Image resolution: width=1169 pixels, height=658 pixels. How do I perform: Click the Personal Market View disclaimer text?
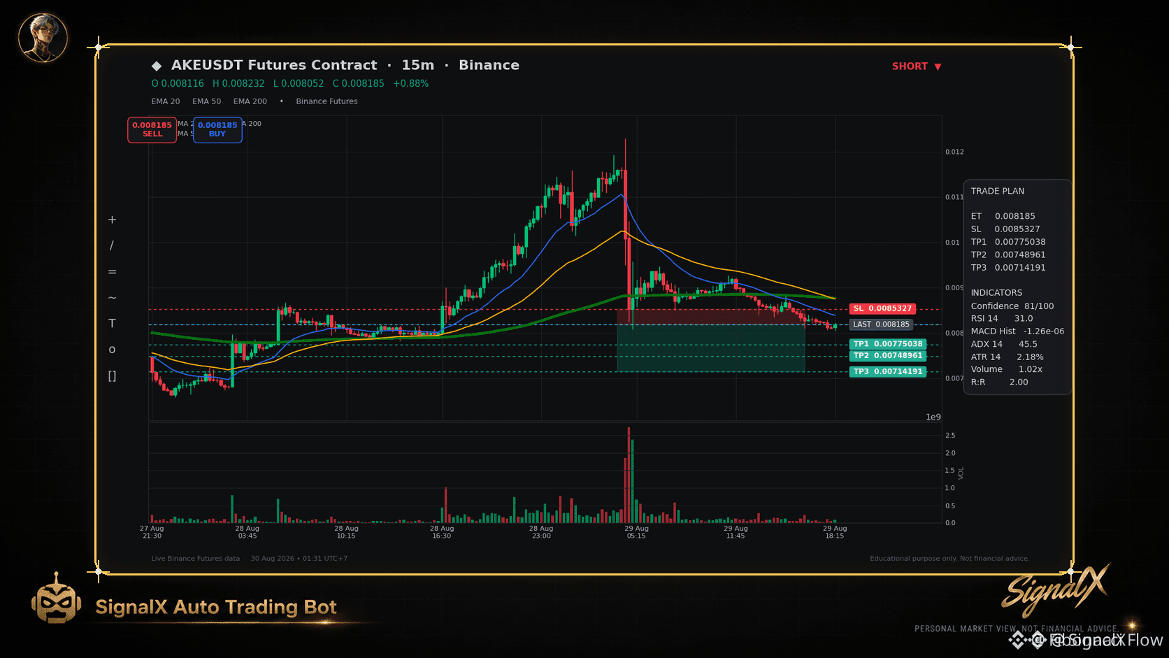click(x=1016, y=629)
